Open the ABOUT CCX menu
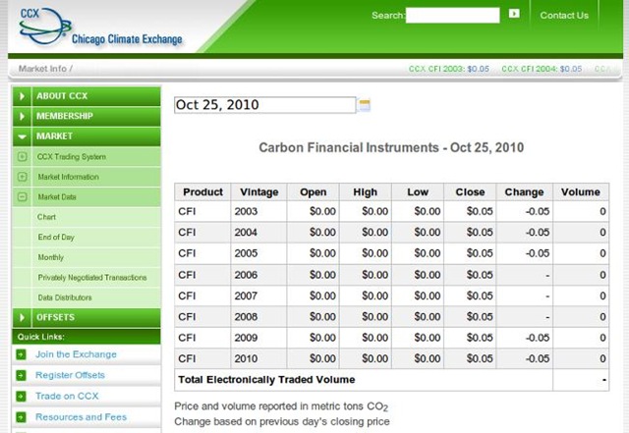Screen dimensions: 629x433 86,96
